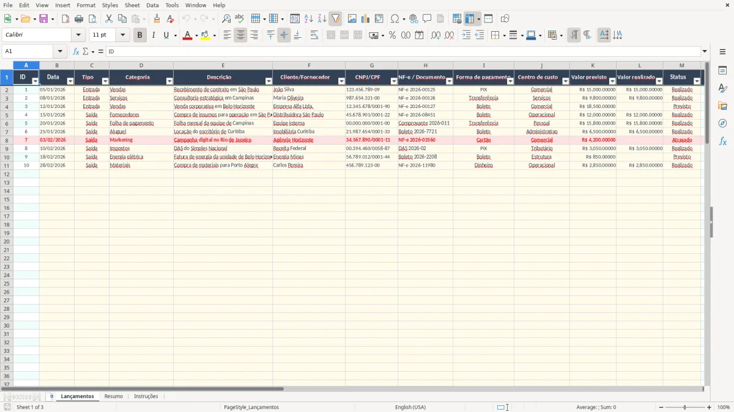Click the Sort Ascending icon
The height and width of the screenshot is (412, 734).
(308, 19)
